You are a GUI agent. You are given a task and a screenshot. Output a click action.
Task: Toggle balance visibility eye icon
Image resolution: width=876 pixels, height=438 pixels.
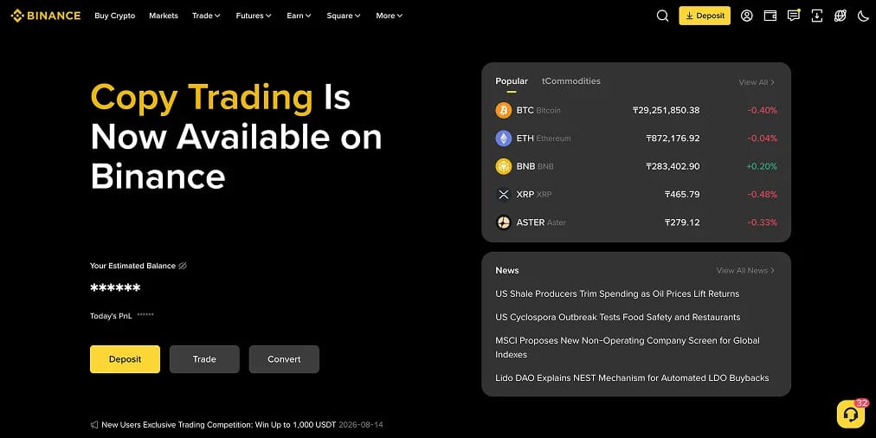[182, 266]
